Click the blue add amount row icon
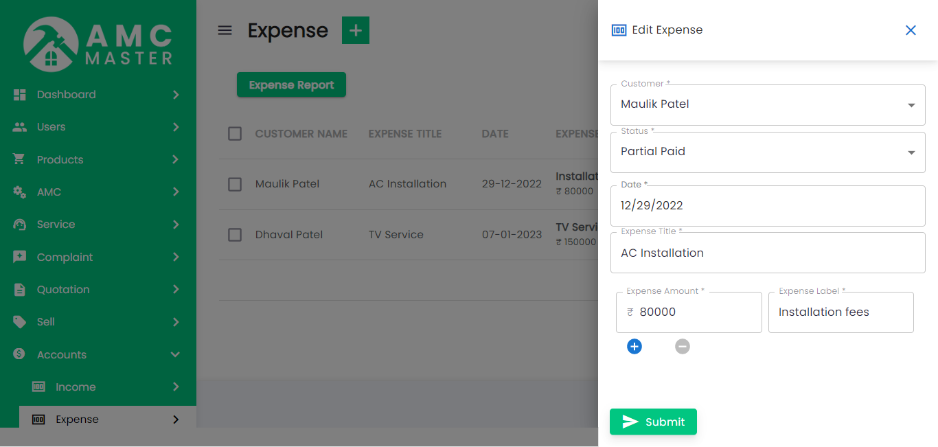The height and width of the screenshot is (447, 938). coord(634,347)
